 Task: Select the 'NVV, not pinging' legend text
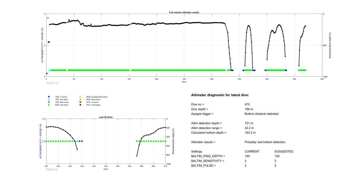[x=93, y=105]
